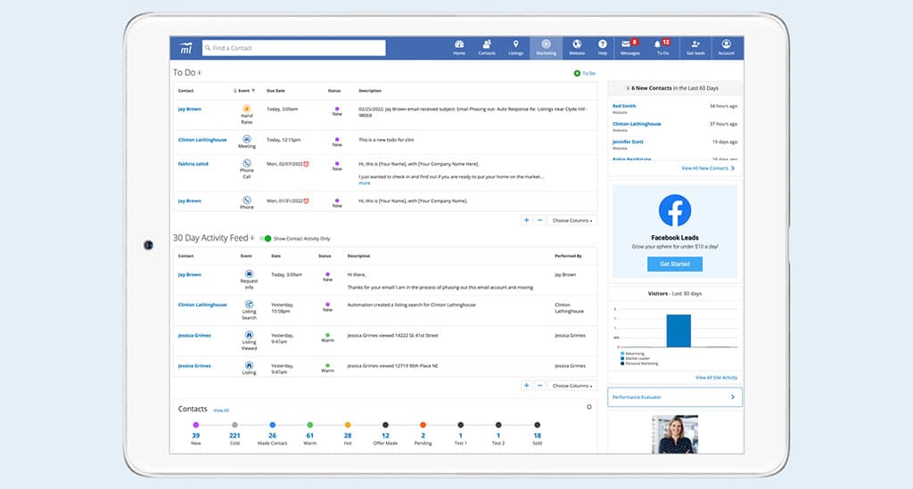Select the Offer Made stage showing 12
Screen dimensions: 913x489
tap(385, 435)
